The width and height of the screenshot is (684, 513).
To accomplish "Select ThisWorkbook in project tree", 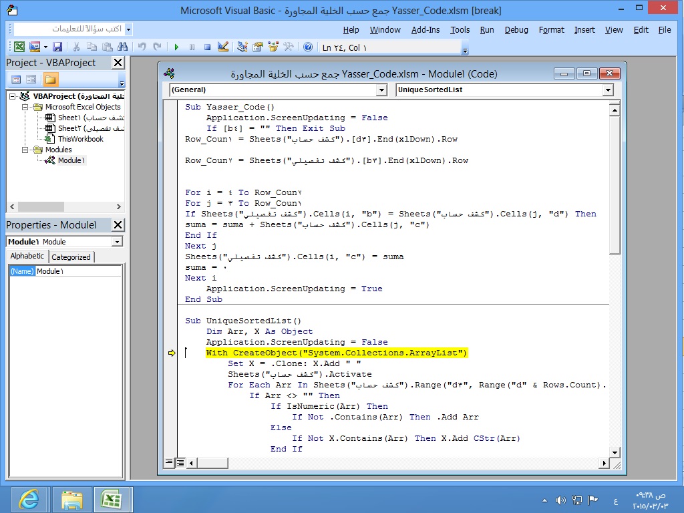I will click(75, 139).
